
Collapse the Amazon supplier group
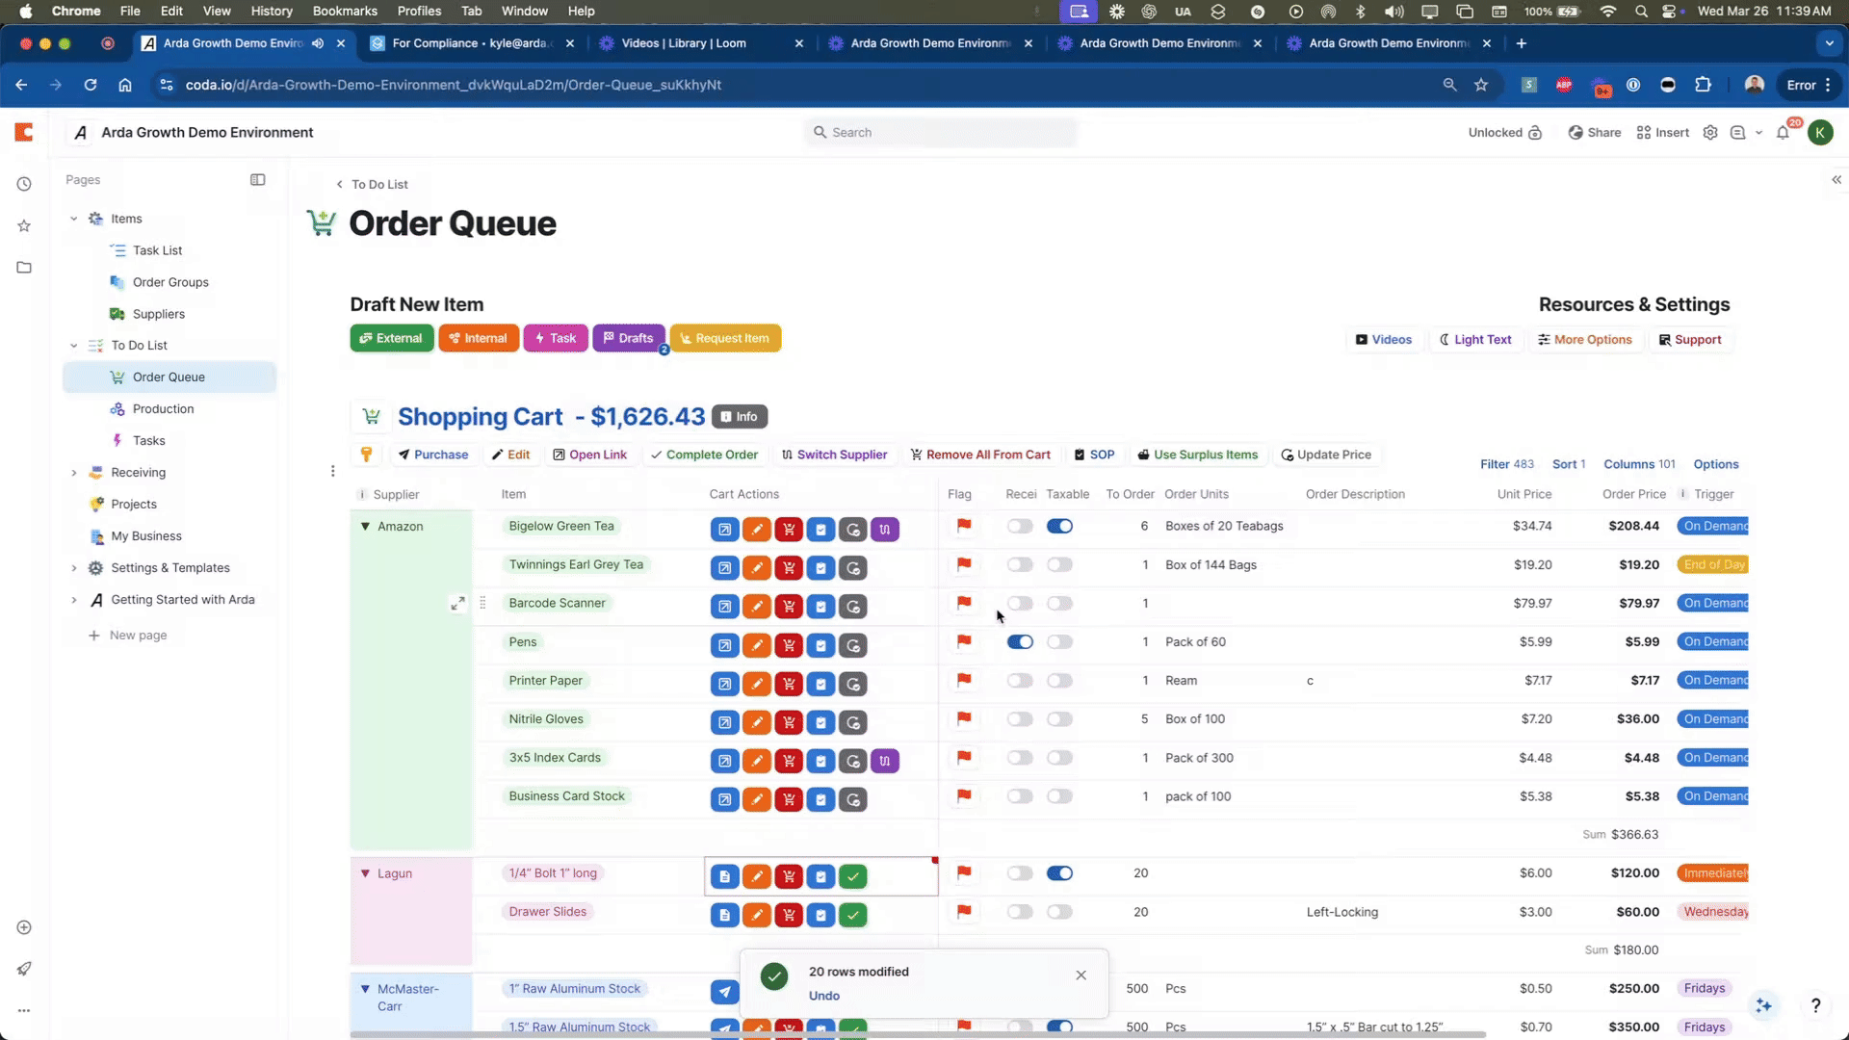[x=365, y=527]
